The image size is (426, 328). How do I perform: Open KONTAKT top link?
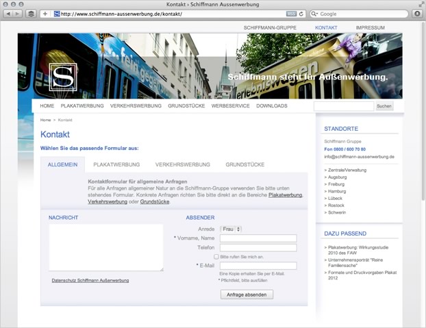click(326, 27)
